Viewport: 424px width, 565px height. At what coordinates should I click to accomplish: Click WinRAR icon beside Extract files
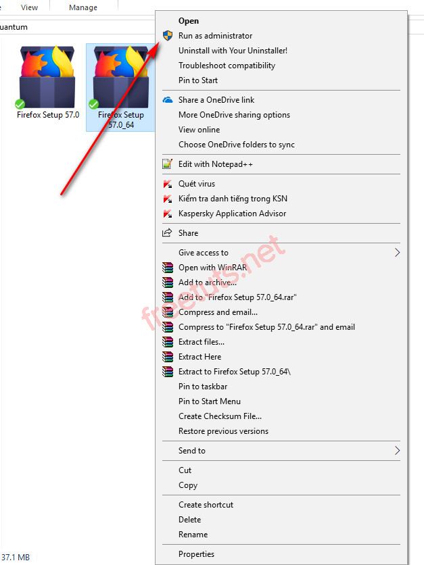(168, 341)
